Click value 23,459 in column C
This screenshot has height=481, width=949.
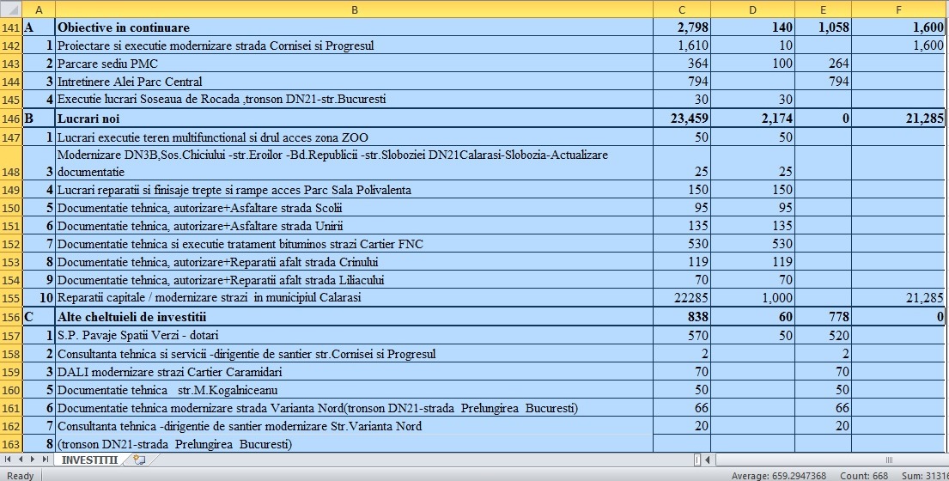tap(682, 119)
